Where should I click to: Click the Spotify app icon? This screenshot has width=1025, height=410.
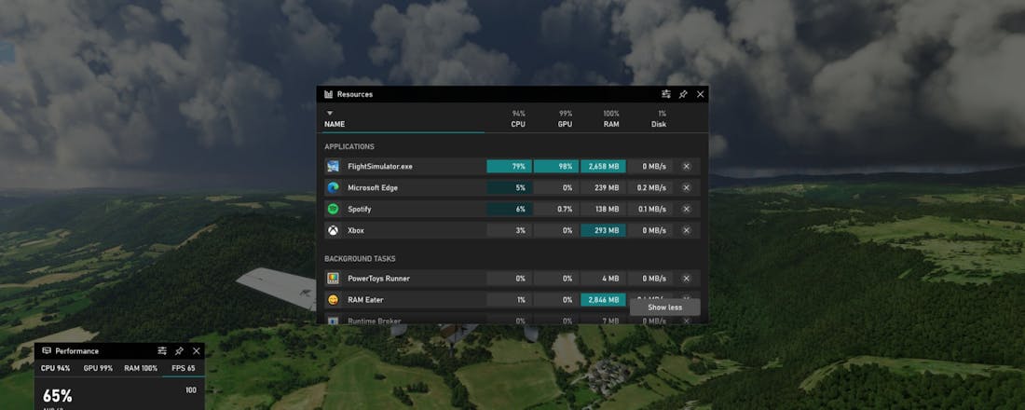coord(333,209)
